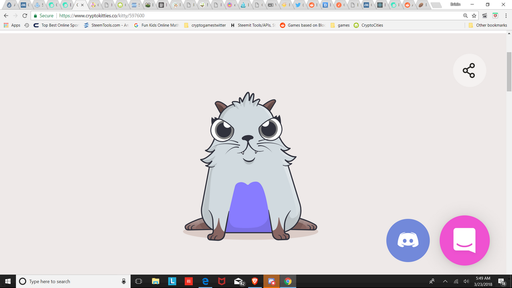Open the Windows Start menu
This screenshot has height=288, width=512.
point(8,281)
